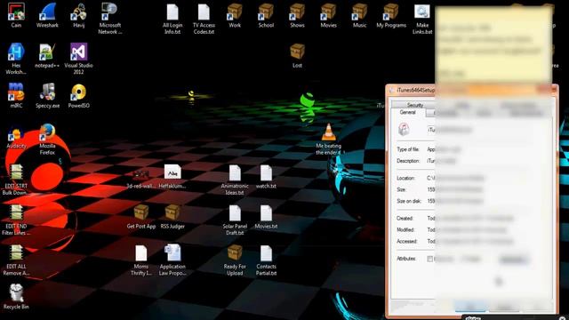Open the Visual Studio 2012 shortcut
This screenshot has height=320, width=569.
click(x=78, y=59)
